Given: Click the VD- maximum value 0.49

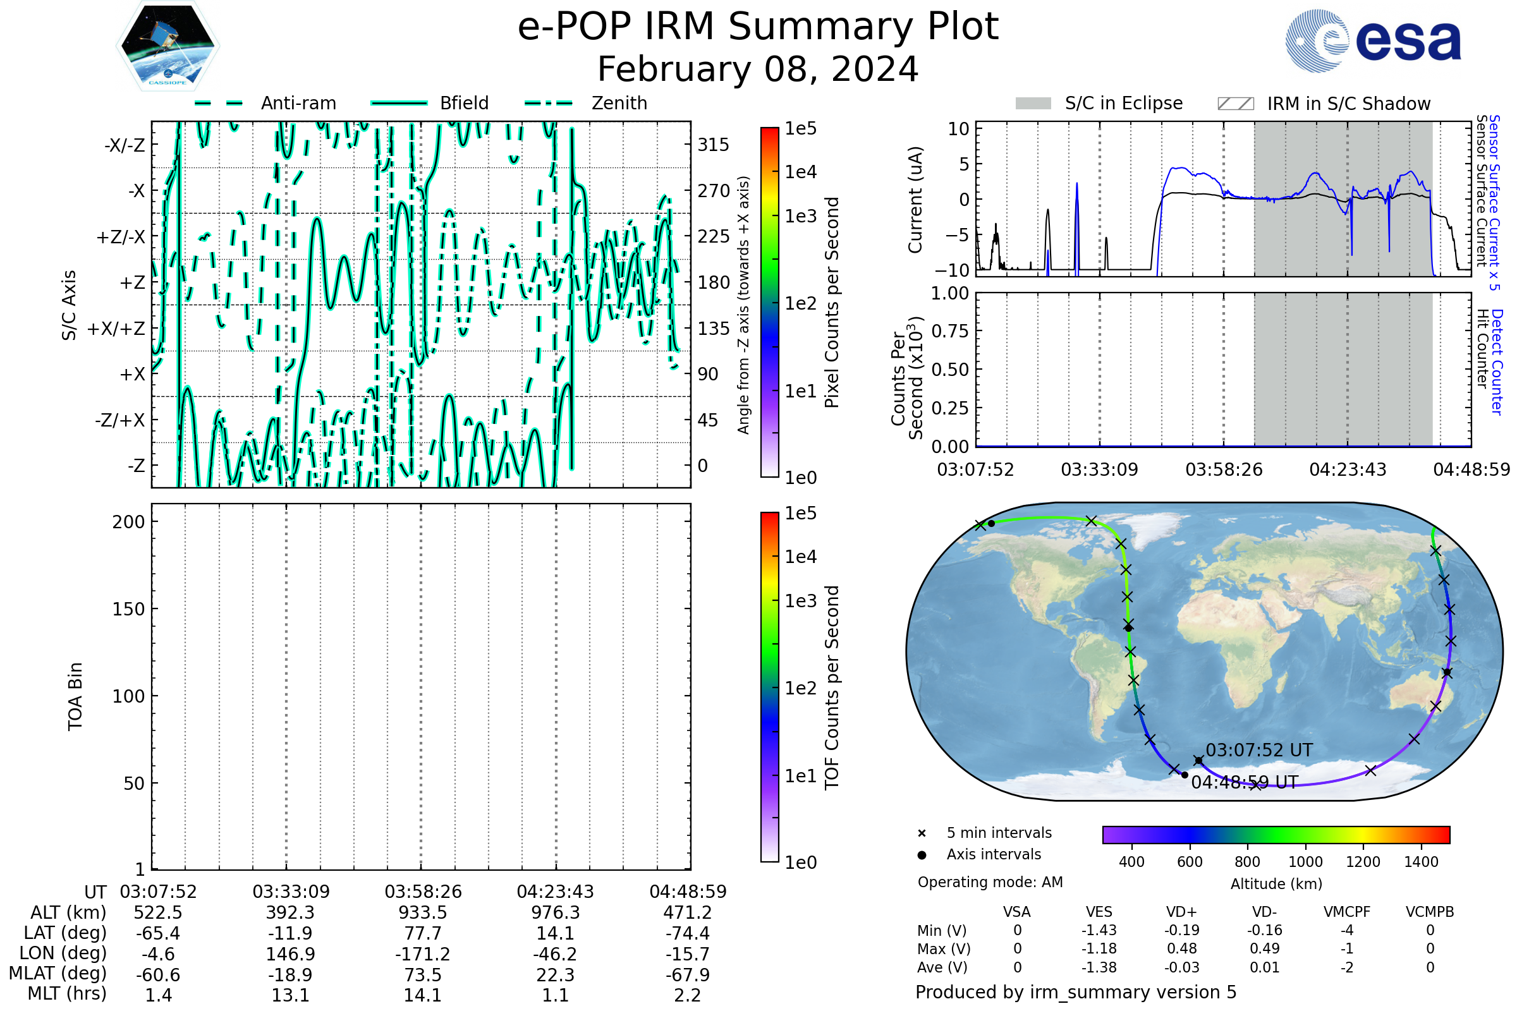Looking at the screenshot, I should 1264,949.
